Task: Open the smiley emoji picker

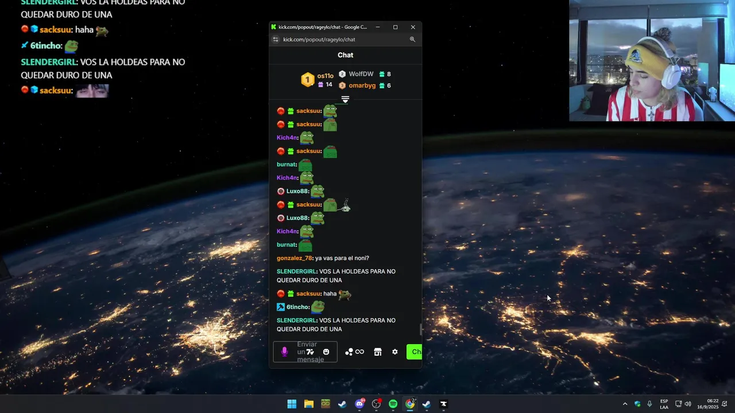Action: (326, 352)
